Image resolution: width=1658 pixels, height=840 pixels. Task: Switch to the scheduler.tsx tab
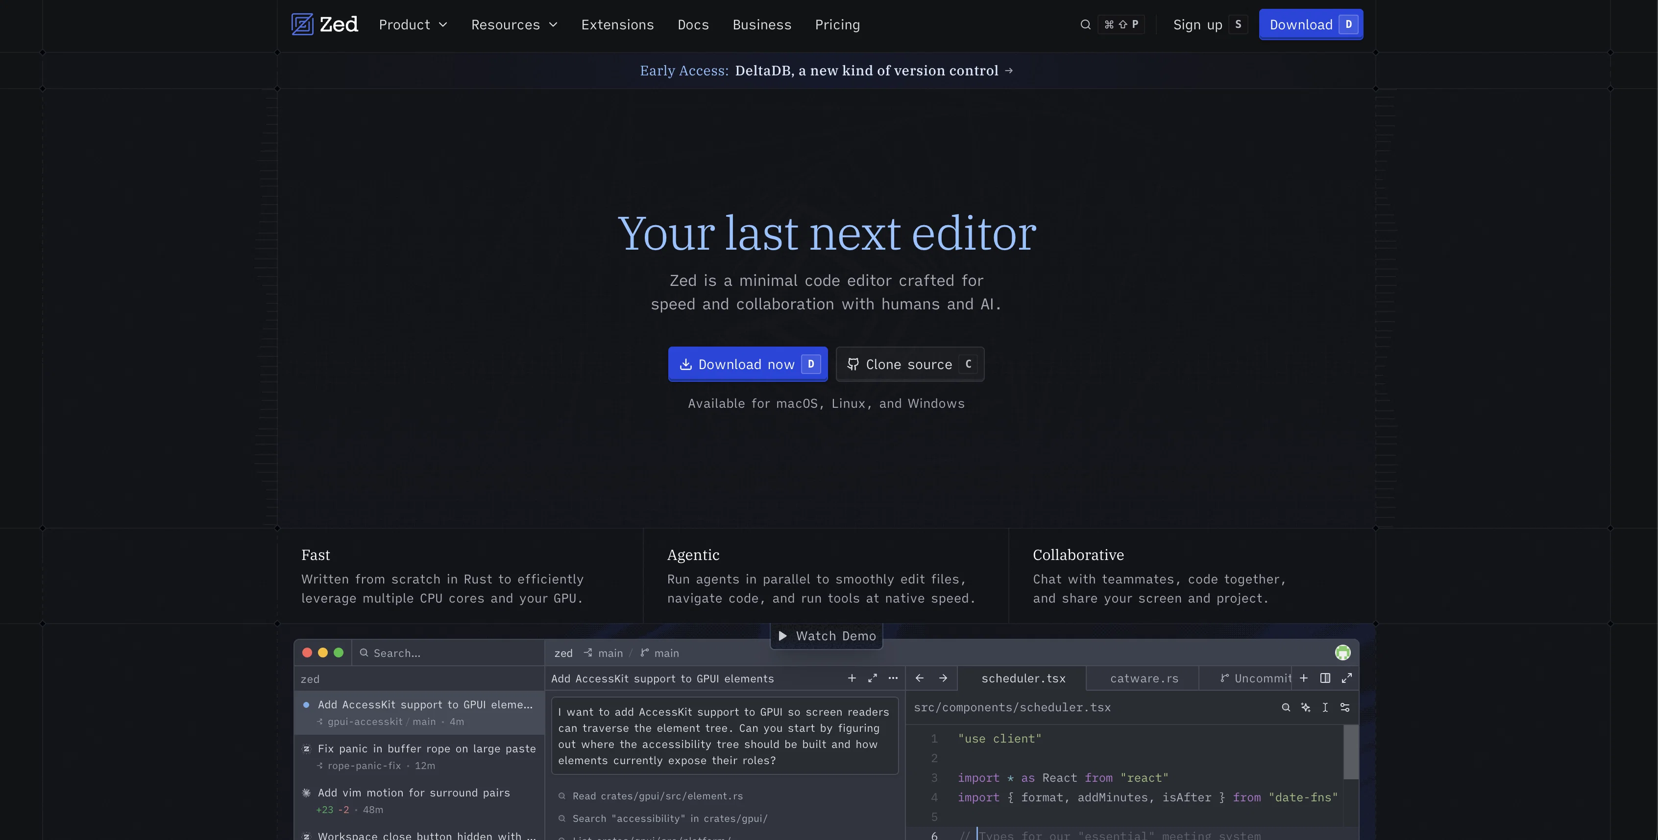(x=1023, y=678)
